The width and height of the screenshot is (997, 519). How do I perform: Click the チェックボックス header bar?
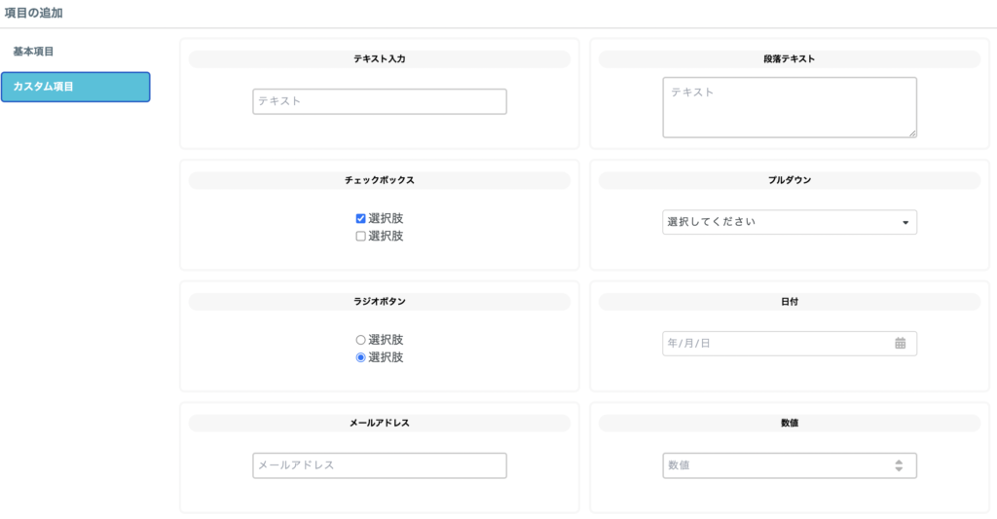tap(379, 181)
